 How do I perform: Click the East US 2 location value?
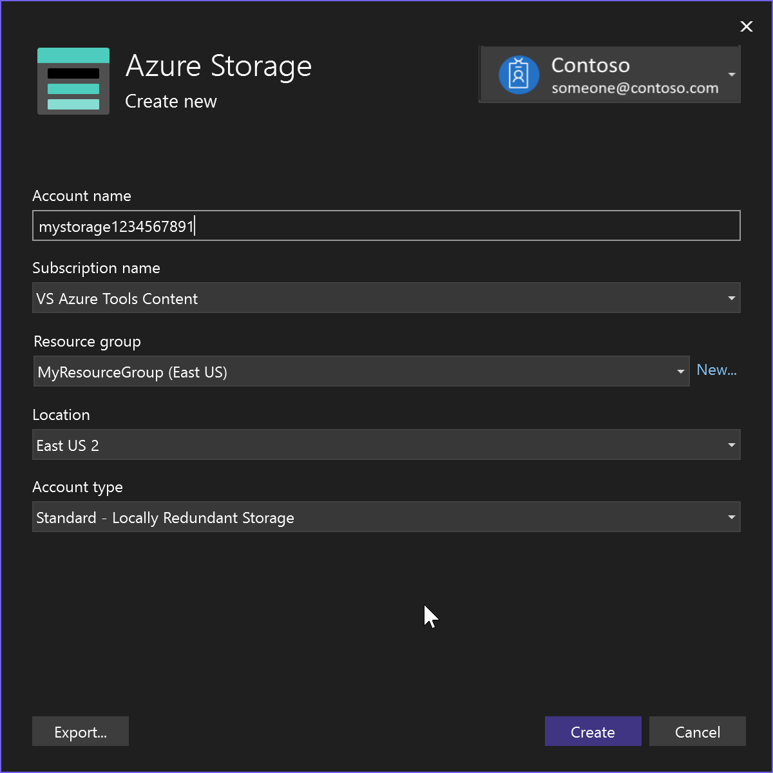67,445
